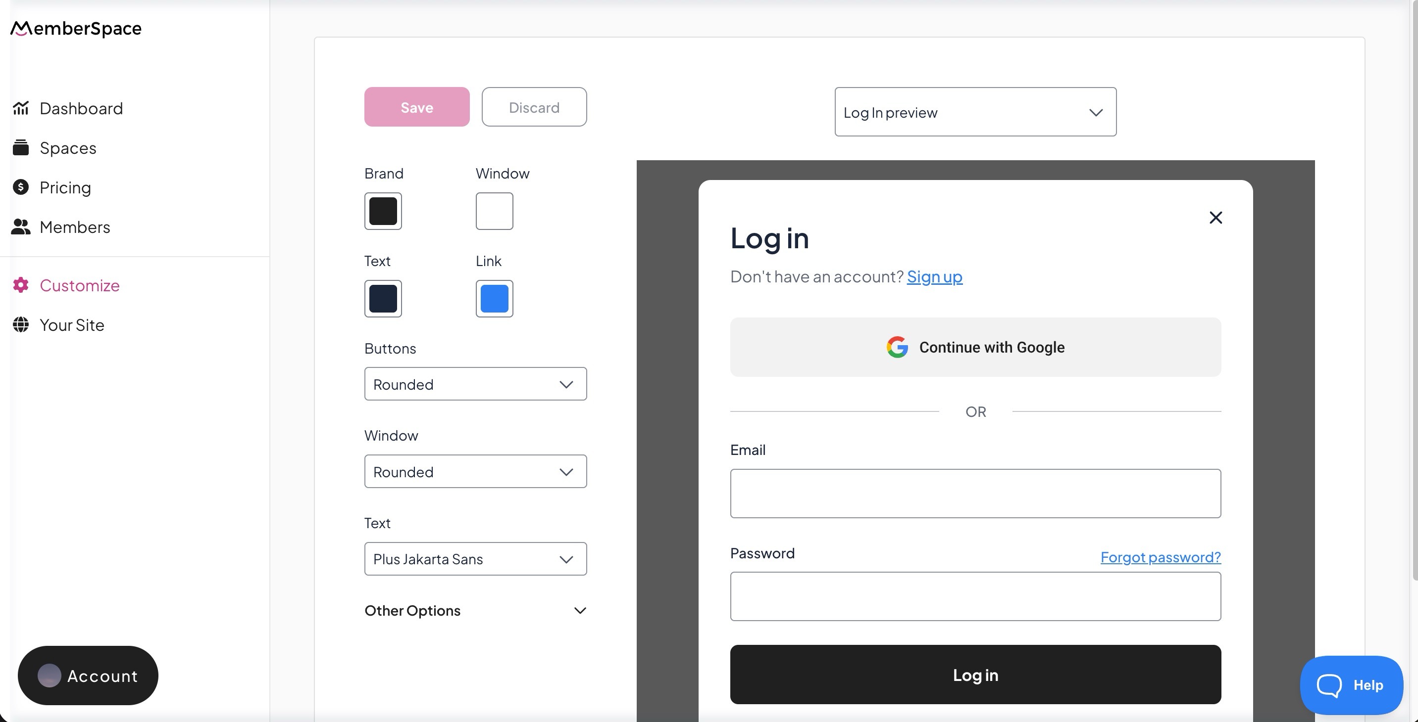Open the Plus Jakarta Sans font dropdown

tap(475, 559)
